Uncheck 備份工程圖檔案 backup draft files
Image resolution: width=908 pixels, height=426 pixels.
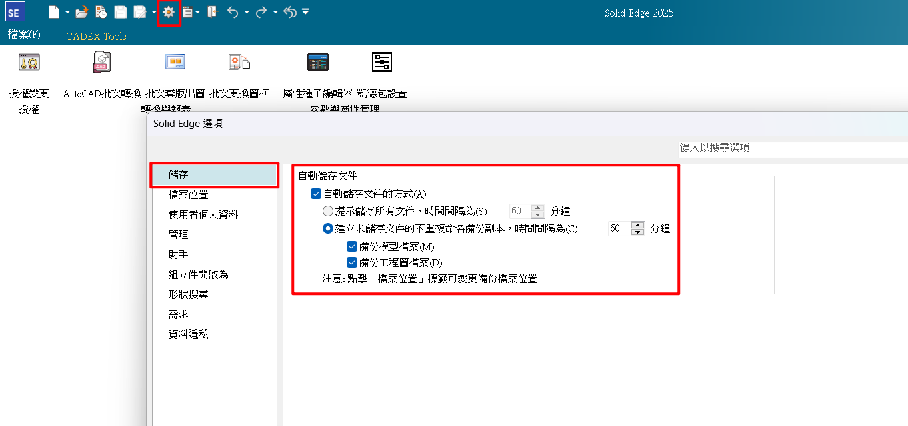click(352, 262)
